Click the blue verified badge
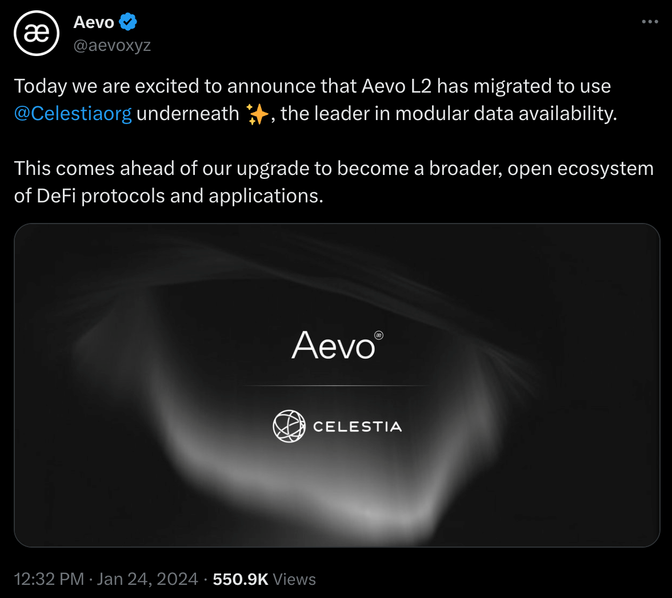Viewport: 672px width, 598px height. point(127,23)
